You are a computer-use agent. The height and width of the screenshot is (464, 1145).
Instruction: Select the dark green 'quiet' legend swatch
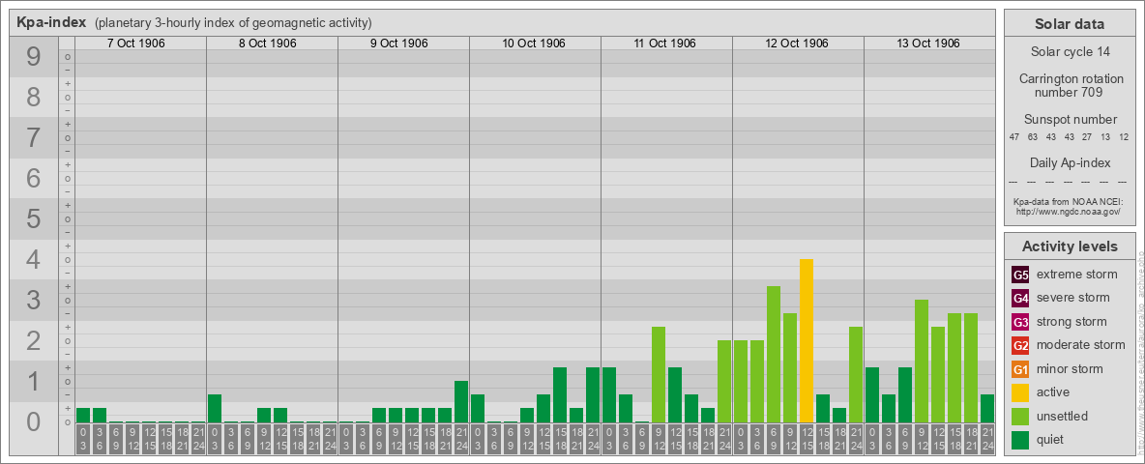pos(1020,439)
